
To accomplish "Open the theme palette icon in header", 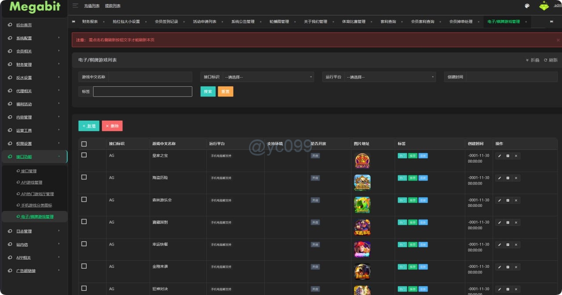I will coord(527,6).
